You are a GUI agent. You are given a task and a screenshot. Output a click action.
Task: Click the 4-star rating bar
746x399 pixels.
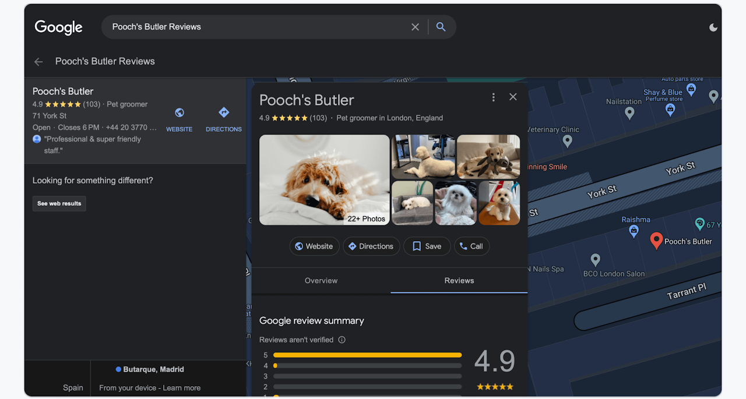point(367,366)
